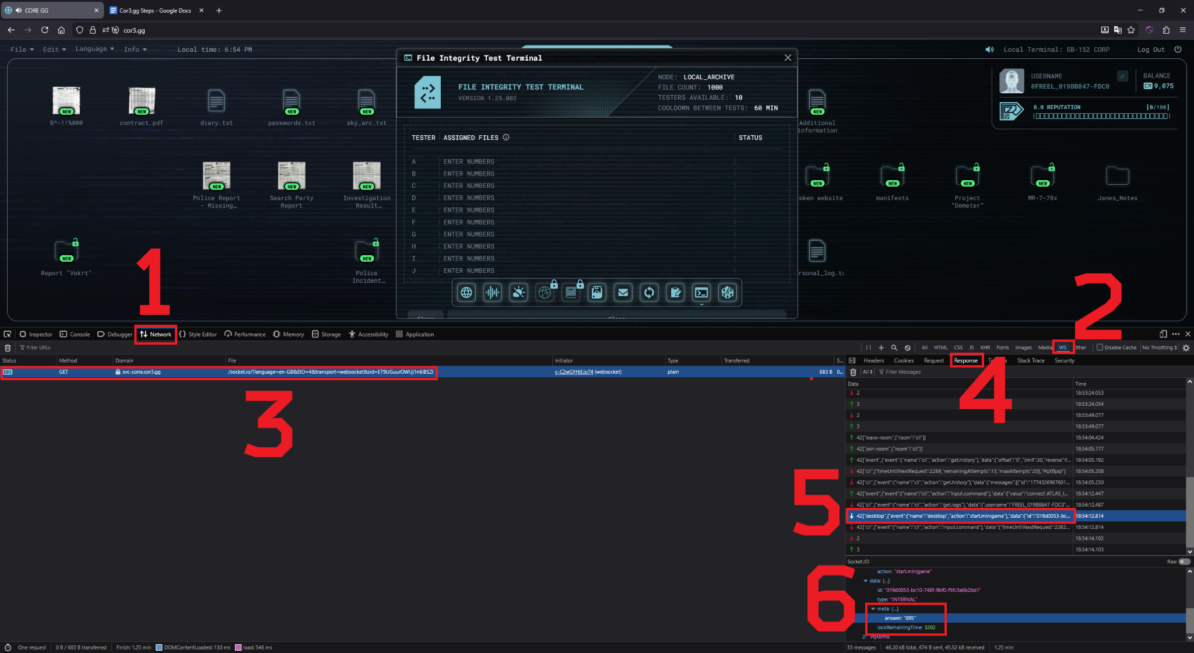Mute sound with the speaker icon
The width and height of the screenshot is (1194, 653).
click(x=989, y=50)
